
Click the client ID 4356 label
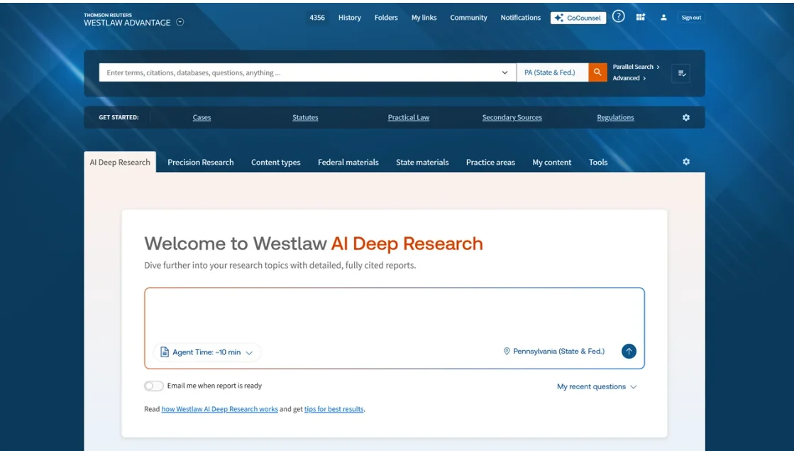click(x=317, y=18)
